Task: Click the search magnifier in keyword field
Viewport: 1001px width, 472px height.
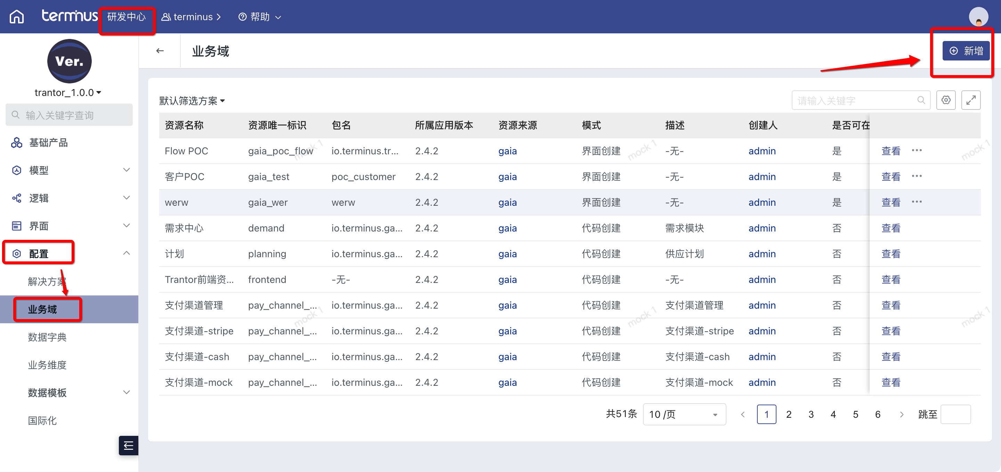Action: pos(921,100)
